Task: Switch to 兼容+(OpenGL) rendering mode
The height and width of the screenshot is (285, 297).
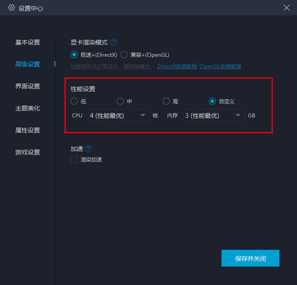Action: tap(124, 54)
